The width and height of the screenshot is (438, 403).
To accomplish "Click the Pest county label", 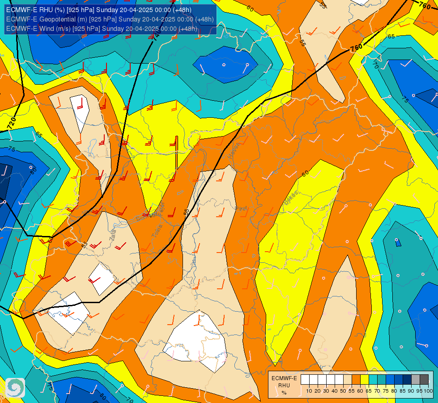I will (x=241, y=209).
